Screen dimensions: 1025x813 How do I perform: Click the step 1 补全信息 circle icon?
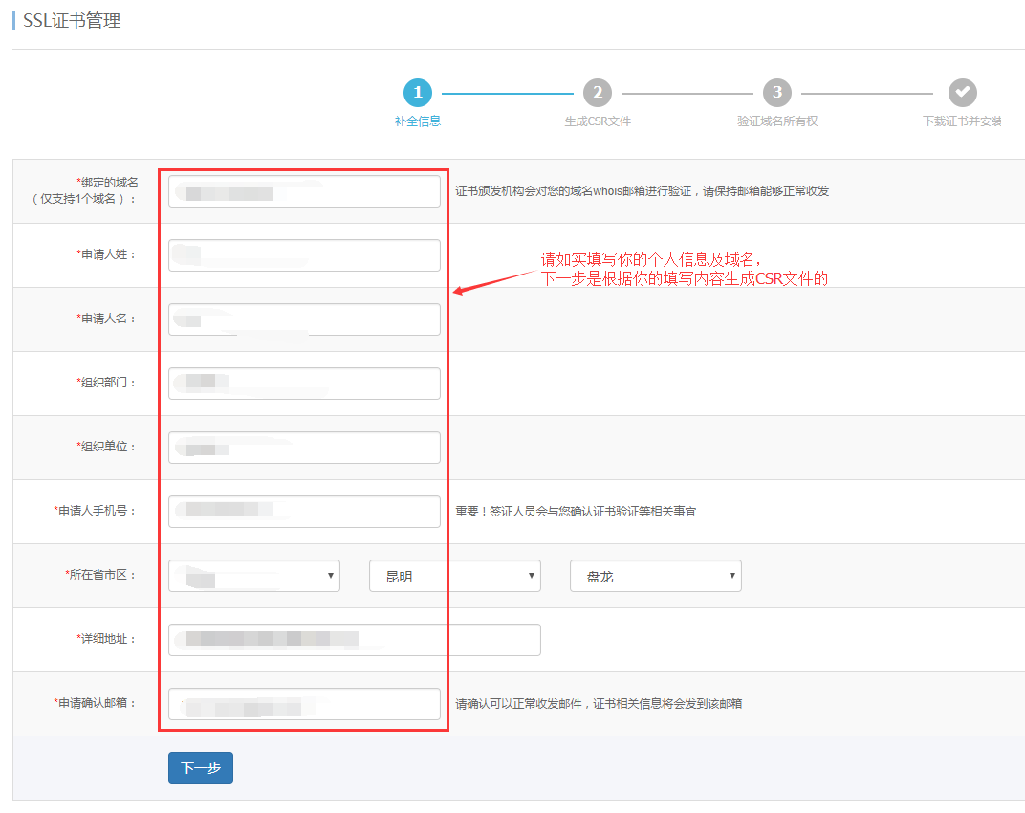418,93
